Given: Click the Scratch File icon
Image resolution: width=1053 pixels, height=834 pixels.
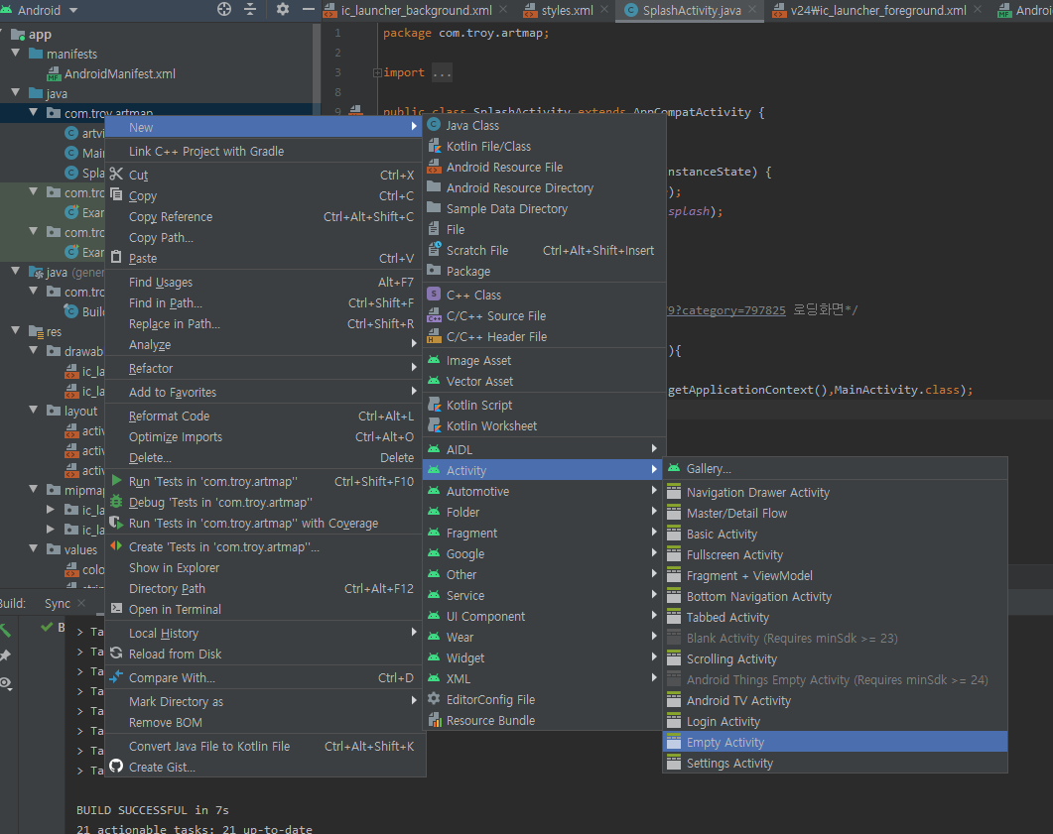Looking at the screenshot, I should point(434,249).
